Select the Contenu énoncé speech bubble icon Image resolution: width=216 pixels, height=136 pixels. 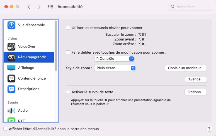[x=11, y=78]
